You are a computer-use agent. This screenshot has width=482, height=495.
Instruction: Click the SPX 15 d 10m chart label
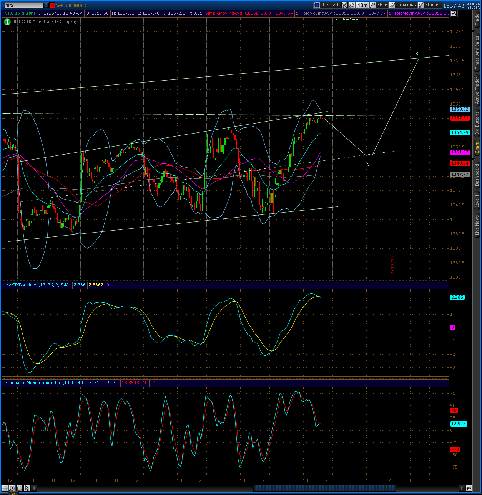pos(20,13)
